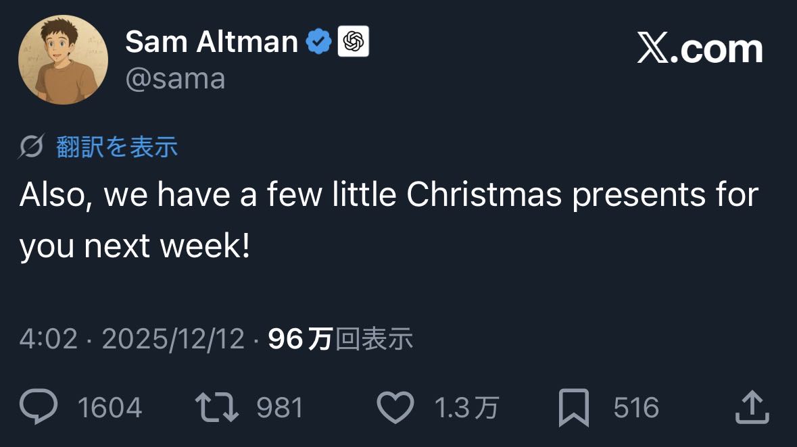Screen dimensions: 797x447
Task: Open the @sama handle
Action: tap(175, 79)
